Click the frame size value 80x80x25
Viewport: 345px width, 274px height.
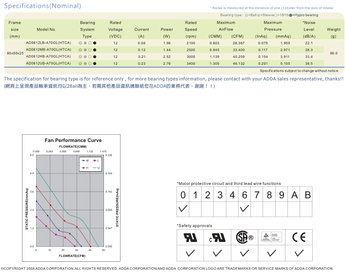(x=15, y=53)
